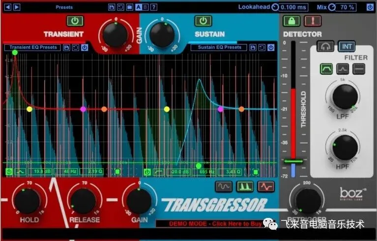Select the magenta Transient EQ node

pyautogui.click(x=83, y=109)
